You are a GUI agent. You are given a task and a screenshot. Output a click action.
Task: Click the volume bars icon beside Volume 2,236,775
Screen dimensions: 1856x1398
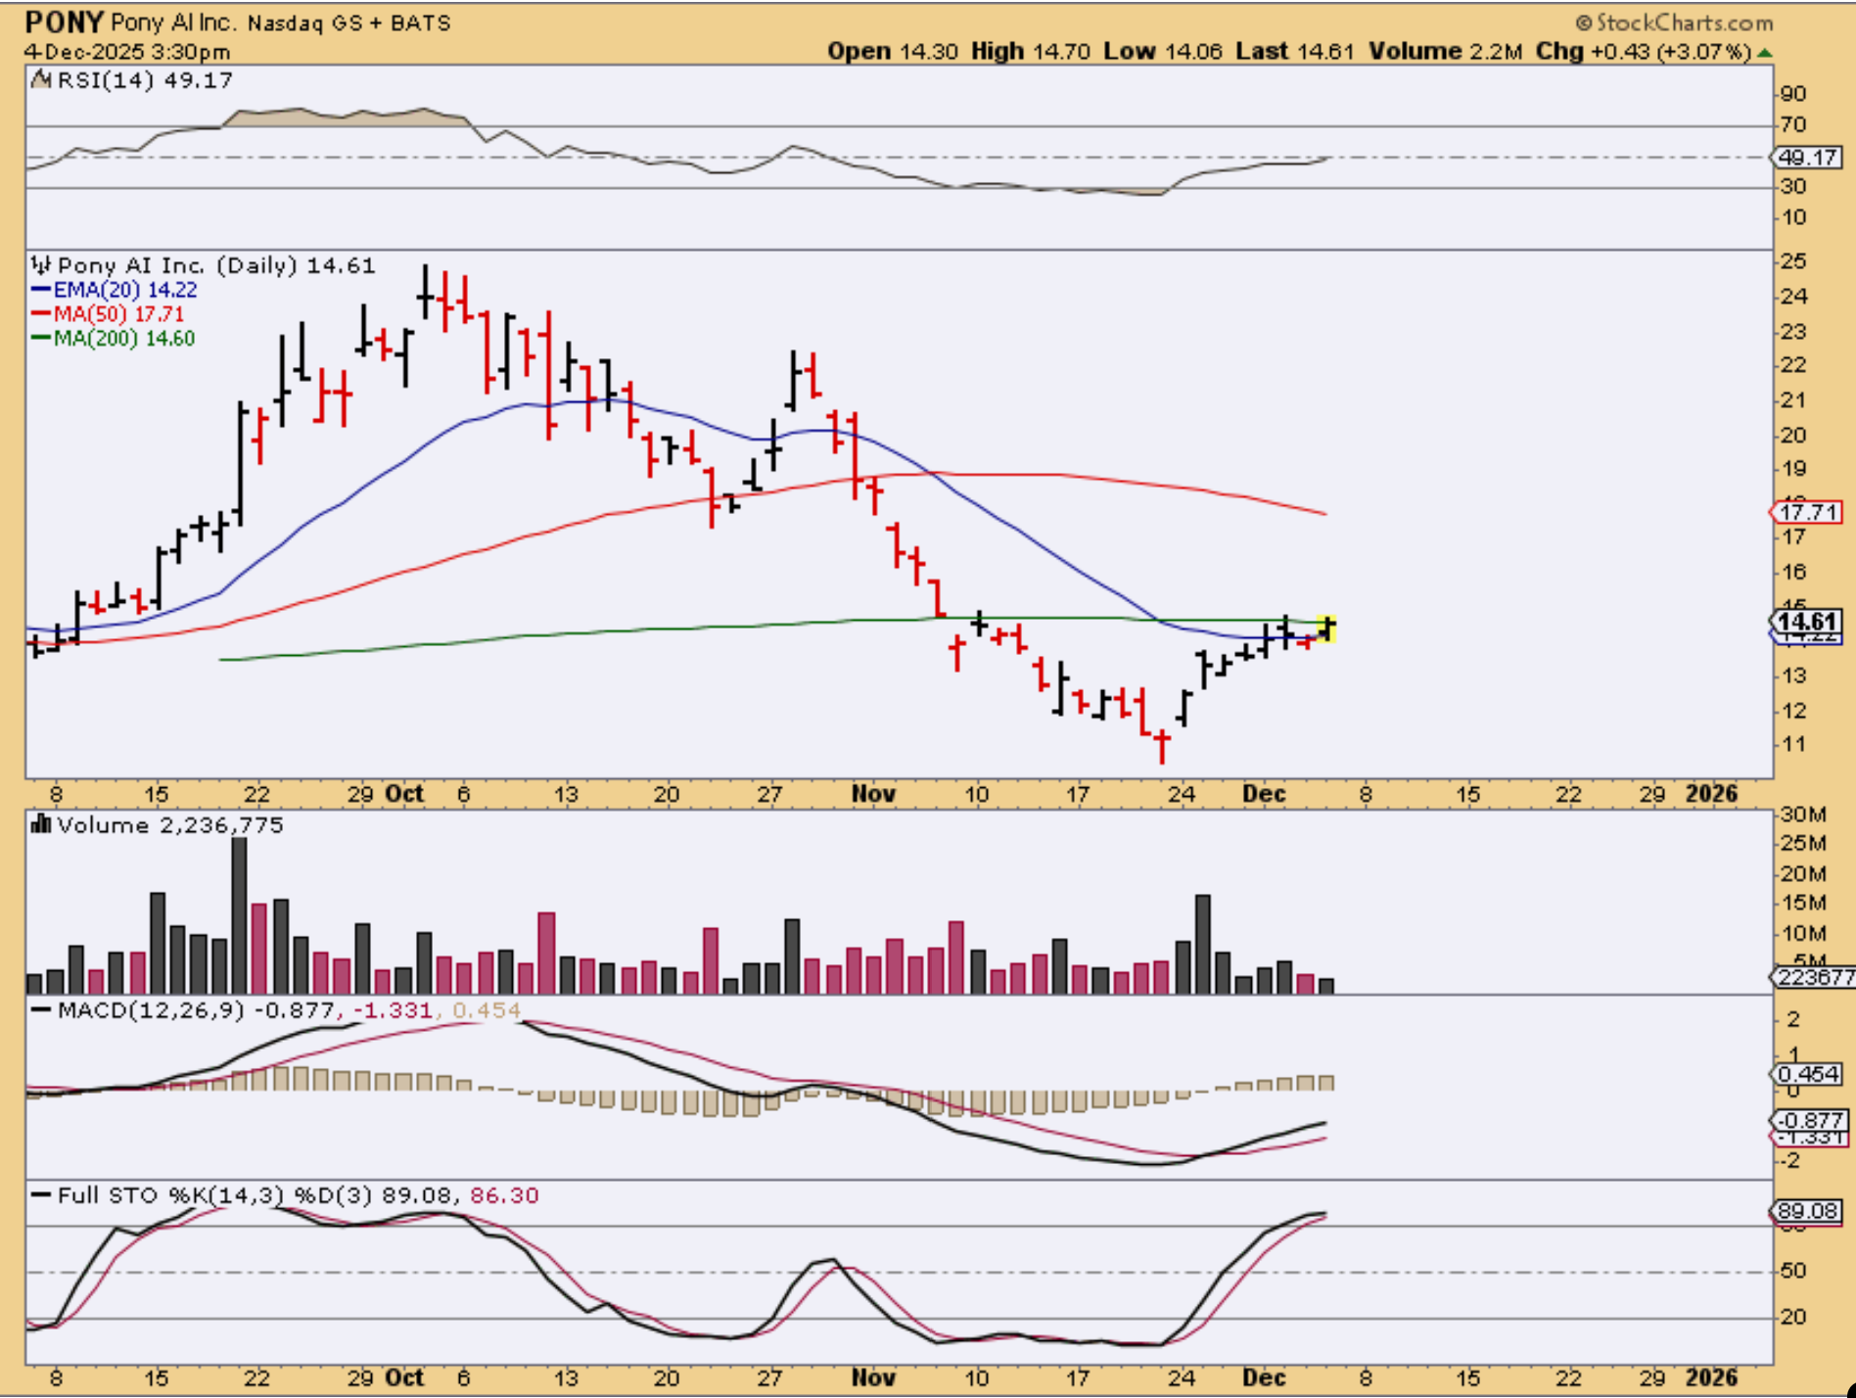tap(41, 824)
